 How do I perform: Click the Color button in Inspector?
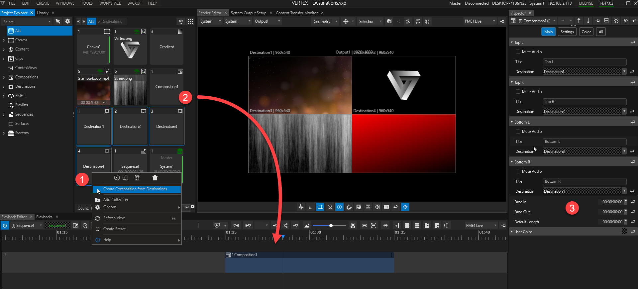586,32
